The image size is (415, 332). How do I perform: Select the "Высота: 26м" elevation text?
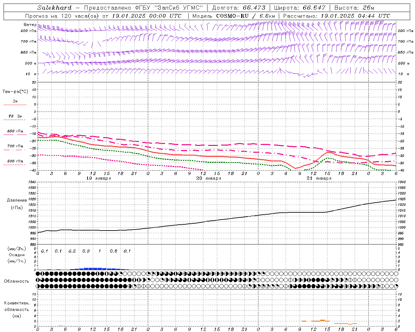[354, 8]
